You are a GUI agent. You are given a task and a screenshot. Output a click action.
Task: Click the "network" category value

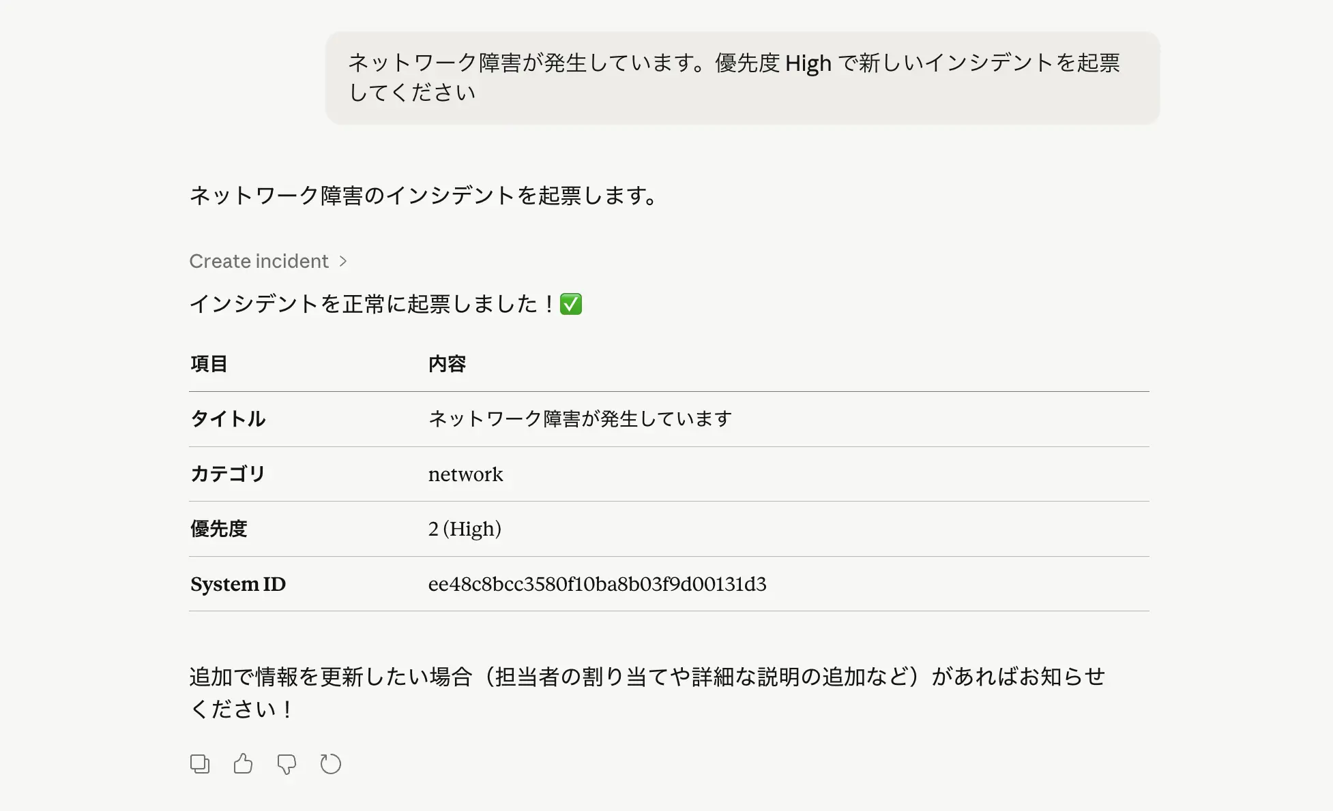click(465, 474)
